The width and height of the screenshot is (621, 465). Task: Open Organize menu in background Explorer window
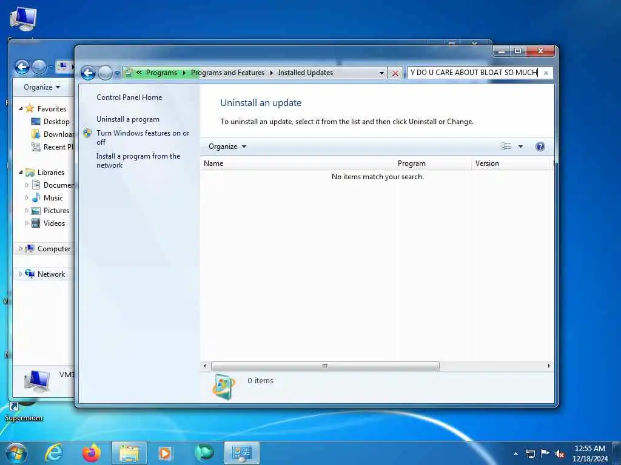[x=42, y=87]
